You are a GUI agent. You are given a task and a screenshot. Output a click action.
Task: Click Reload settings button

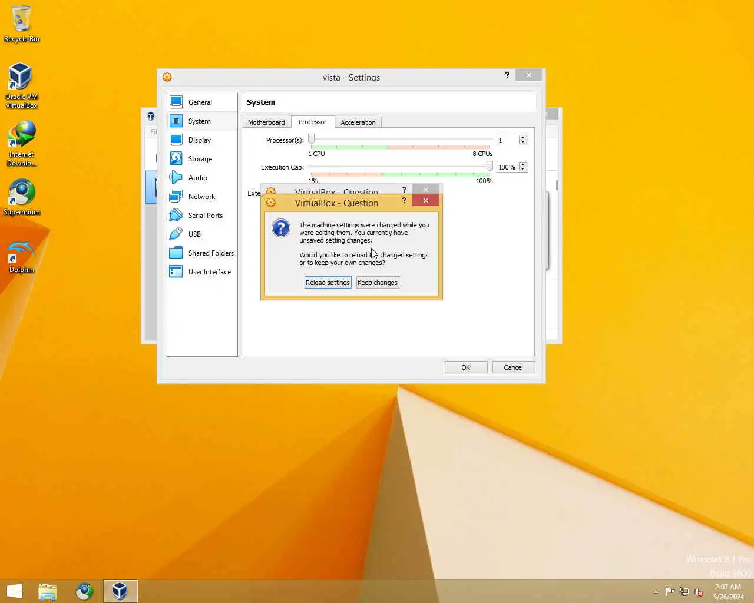pos(328,283)
